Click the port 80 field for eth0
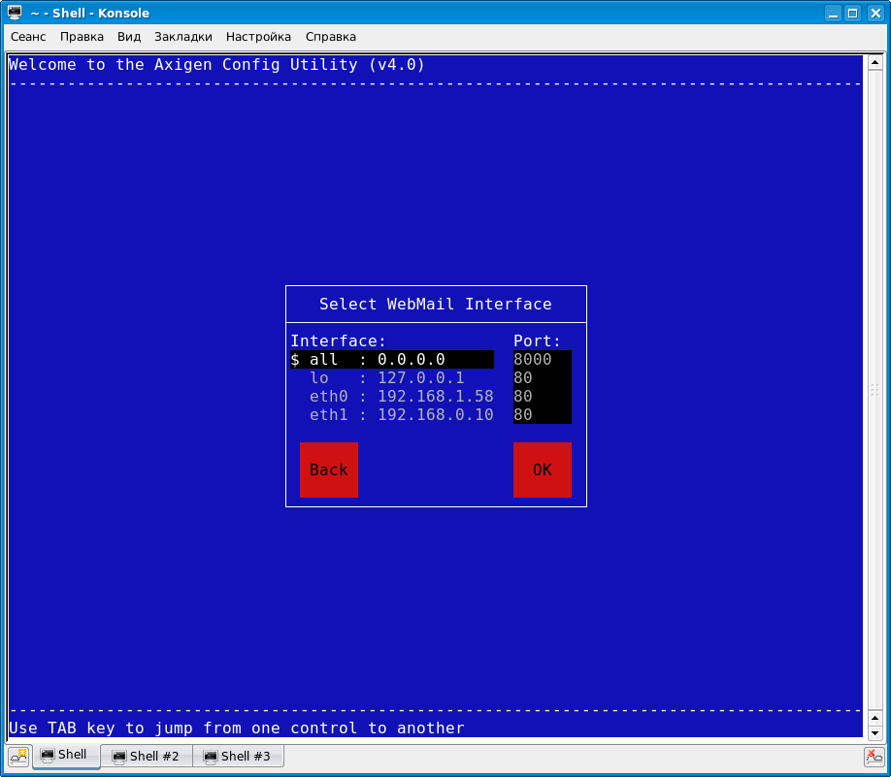Screen dimensions: 891x777 click(543, 397)
